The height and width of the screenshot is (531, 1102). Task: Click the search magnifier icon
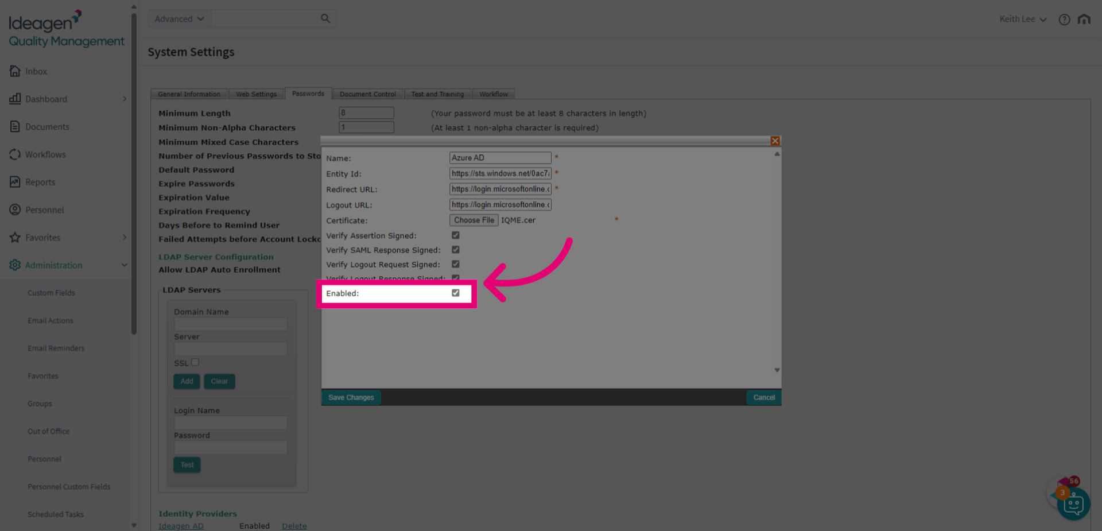[325, 18]
